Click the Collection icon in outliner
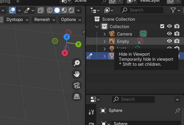The width and height of the screenshot is (184, 125). click(x=104, y=26)
